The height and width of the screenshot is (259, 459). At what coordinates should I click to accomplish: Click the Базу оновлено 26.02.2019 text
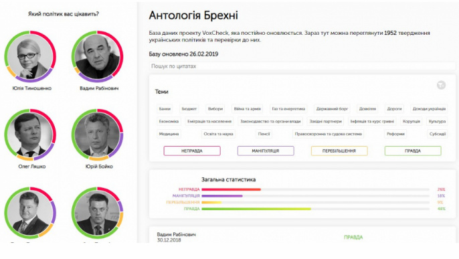pyautogui.click(x=183, y=54)
